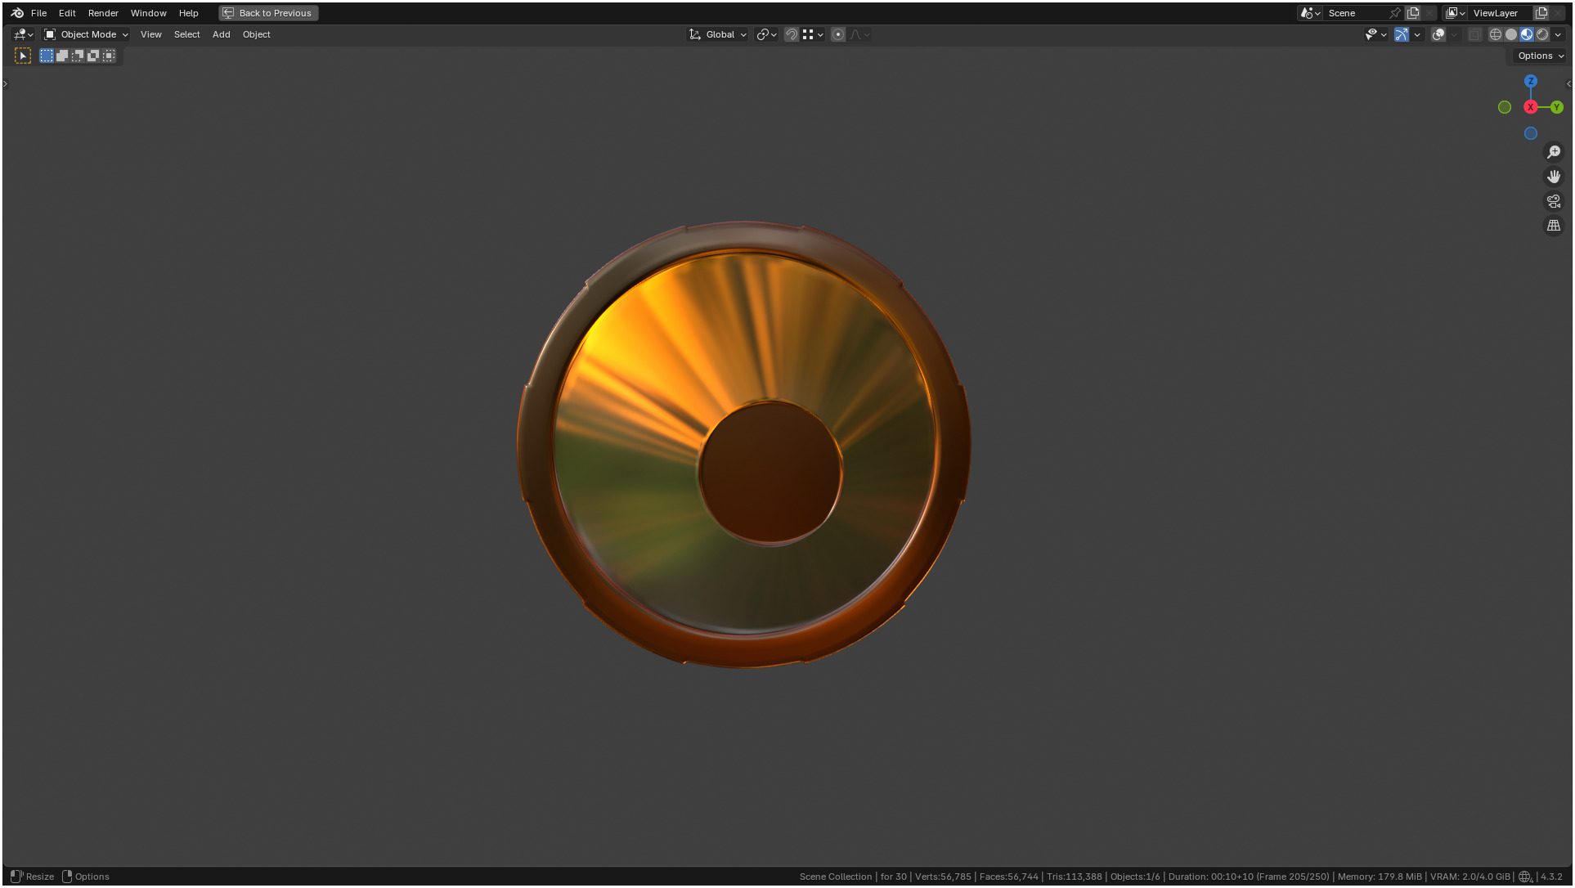Select the Tweak select tool icon
The width and height of the screenshot is (1575, 888).
(23, 56)
